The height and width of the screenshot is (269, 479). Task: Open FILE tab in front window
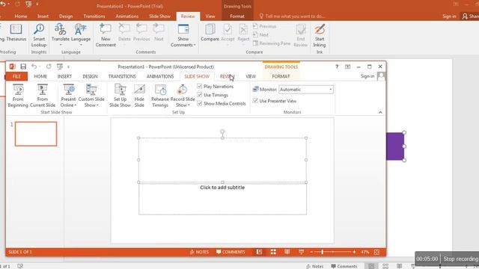[x=16, y=76]
